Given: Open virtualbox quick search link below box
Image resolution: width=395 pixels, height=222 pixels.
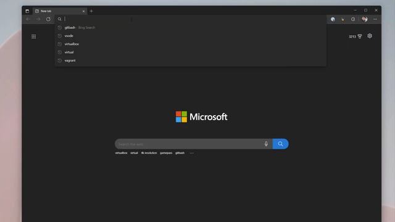Looking at the screenshot, I should click(121, 153).
